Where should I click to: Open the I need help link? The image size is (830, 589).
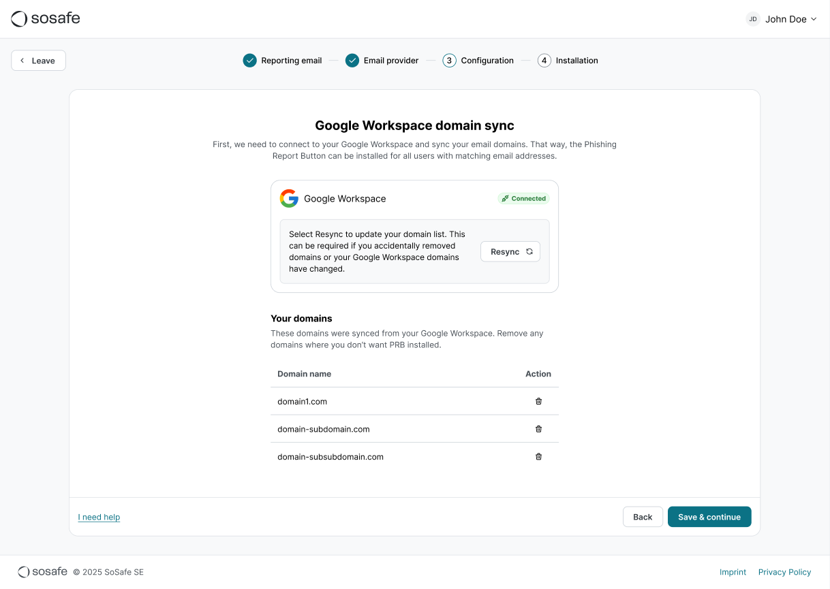coord(99,518)
